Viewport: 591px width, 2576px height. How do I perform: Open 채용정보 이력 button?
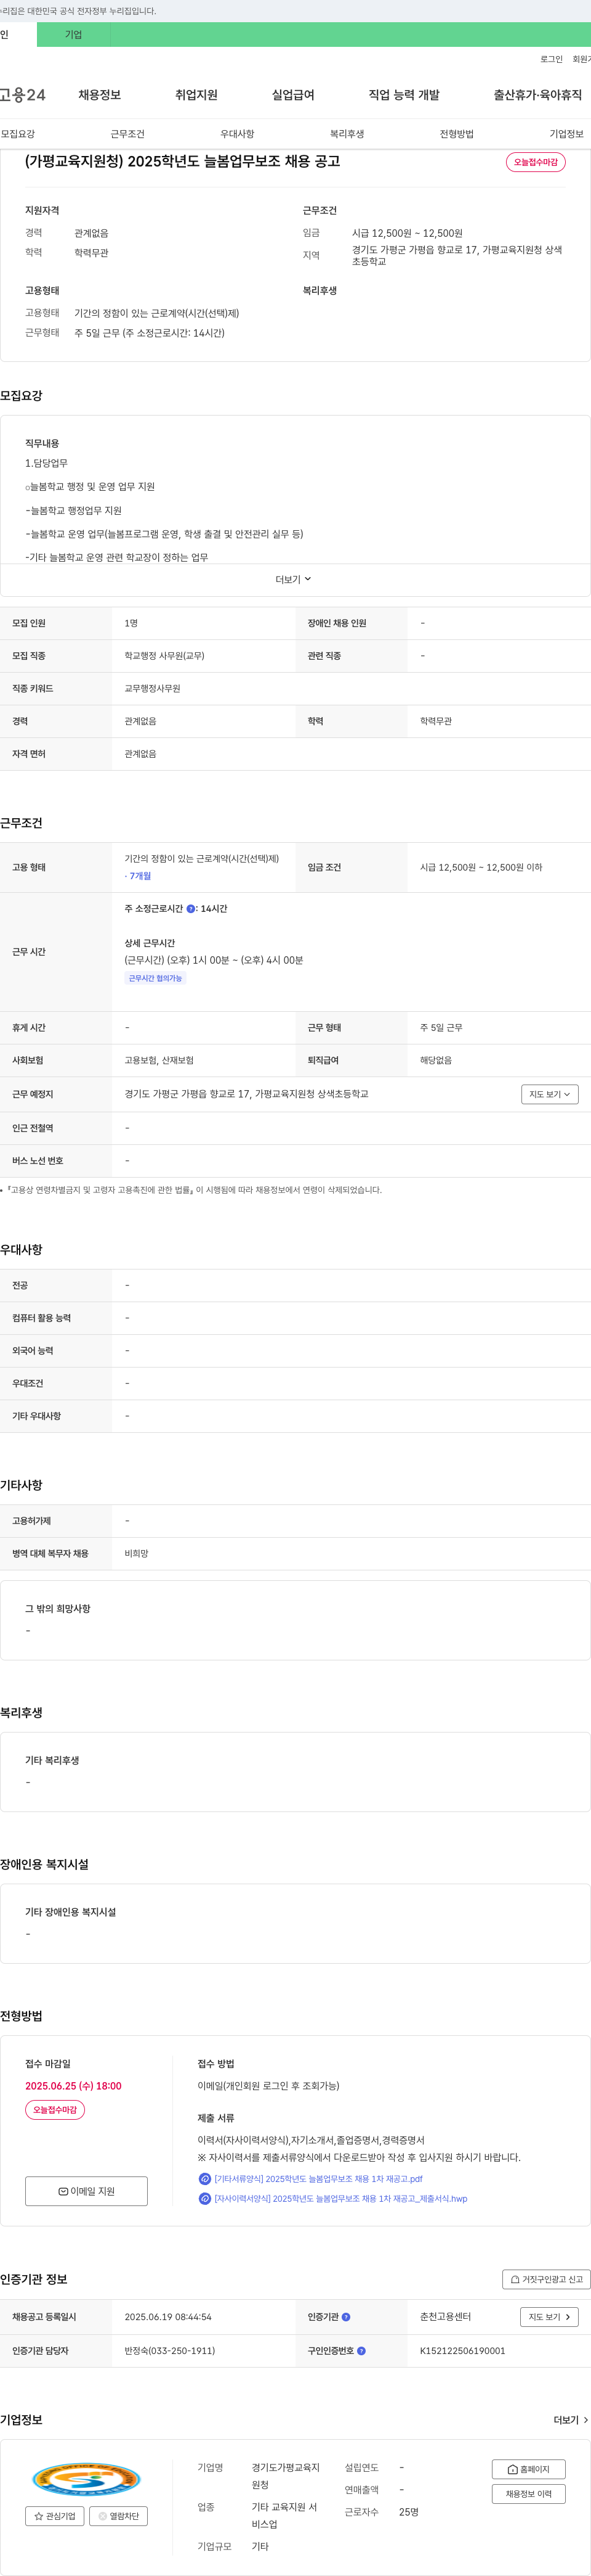(528, 2494)
